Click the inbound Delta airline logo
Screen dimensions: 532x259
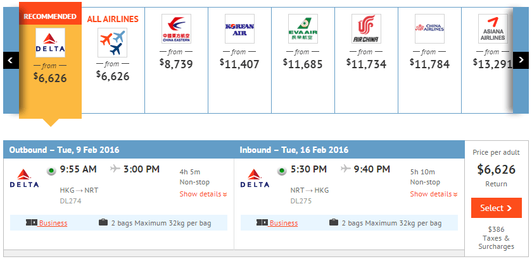255,178
